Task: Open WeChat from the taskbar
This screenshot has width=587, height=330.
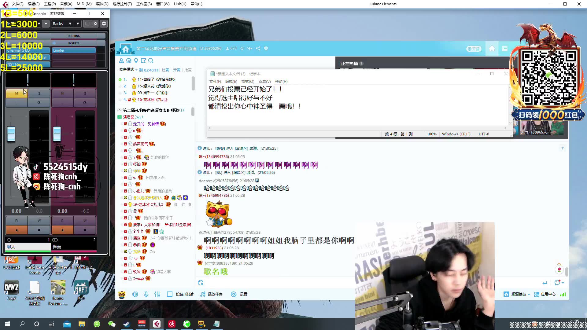Action: pos(112,324)
